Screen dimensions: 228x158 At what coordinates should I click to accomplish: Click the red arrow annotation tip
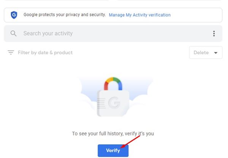[122, 147]
